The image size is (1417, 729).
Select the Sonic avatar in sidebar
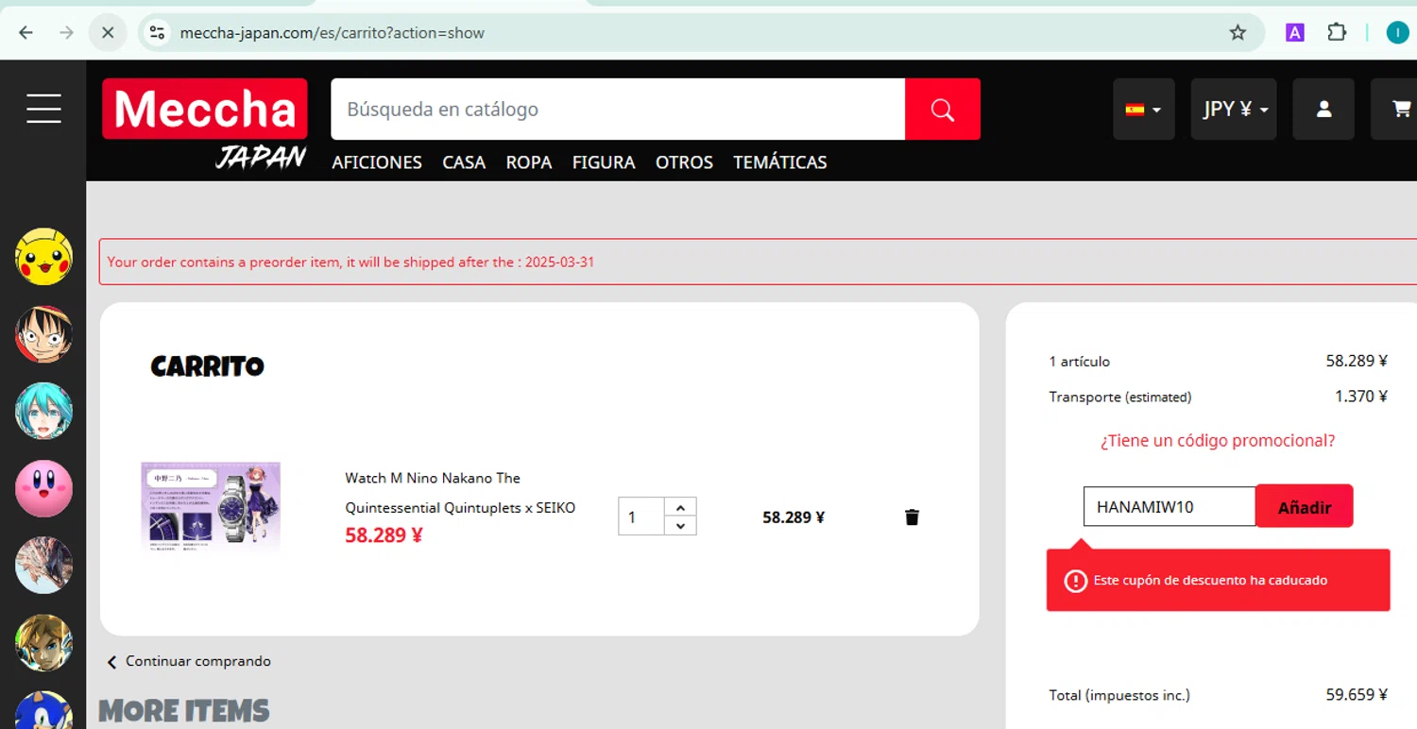[x=43, y=710]
